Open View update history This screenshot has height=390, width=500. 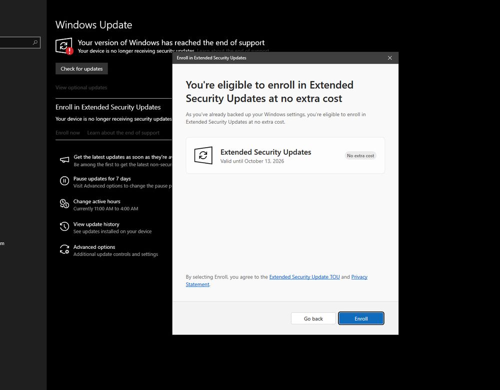click(96, 224)
